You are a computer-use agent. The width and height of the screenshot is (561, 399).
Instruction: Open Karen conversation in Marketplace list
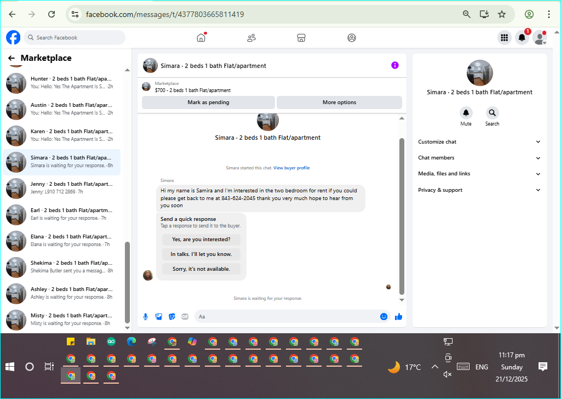pyautogui.click(x=61, y=135)
